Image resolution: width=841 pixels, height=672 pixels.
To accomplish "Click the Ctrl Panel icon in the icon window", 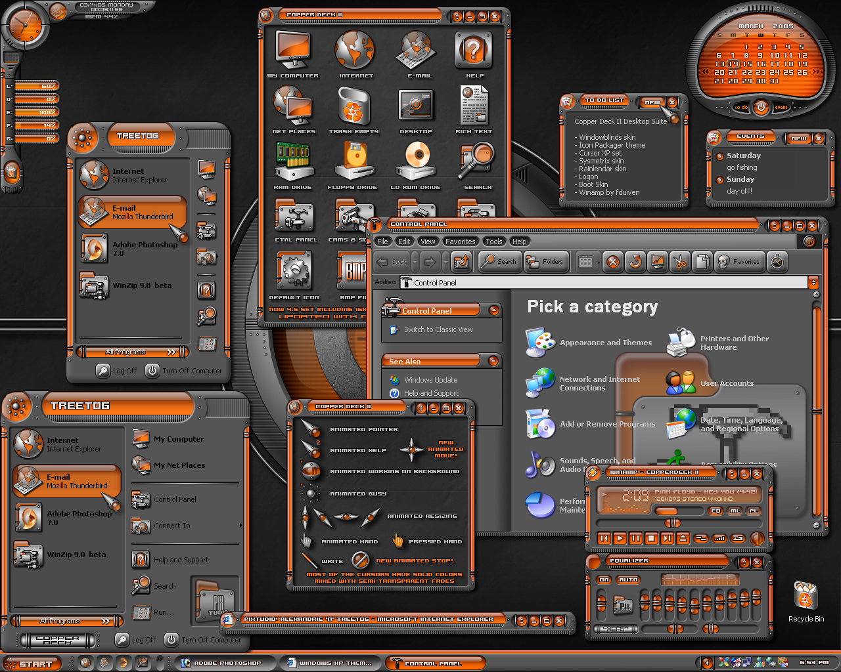I will 294,217.
